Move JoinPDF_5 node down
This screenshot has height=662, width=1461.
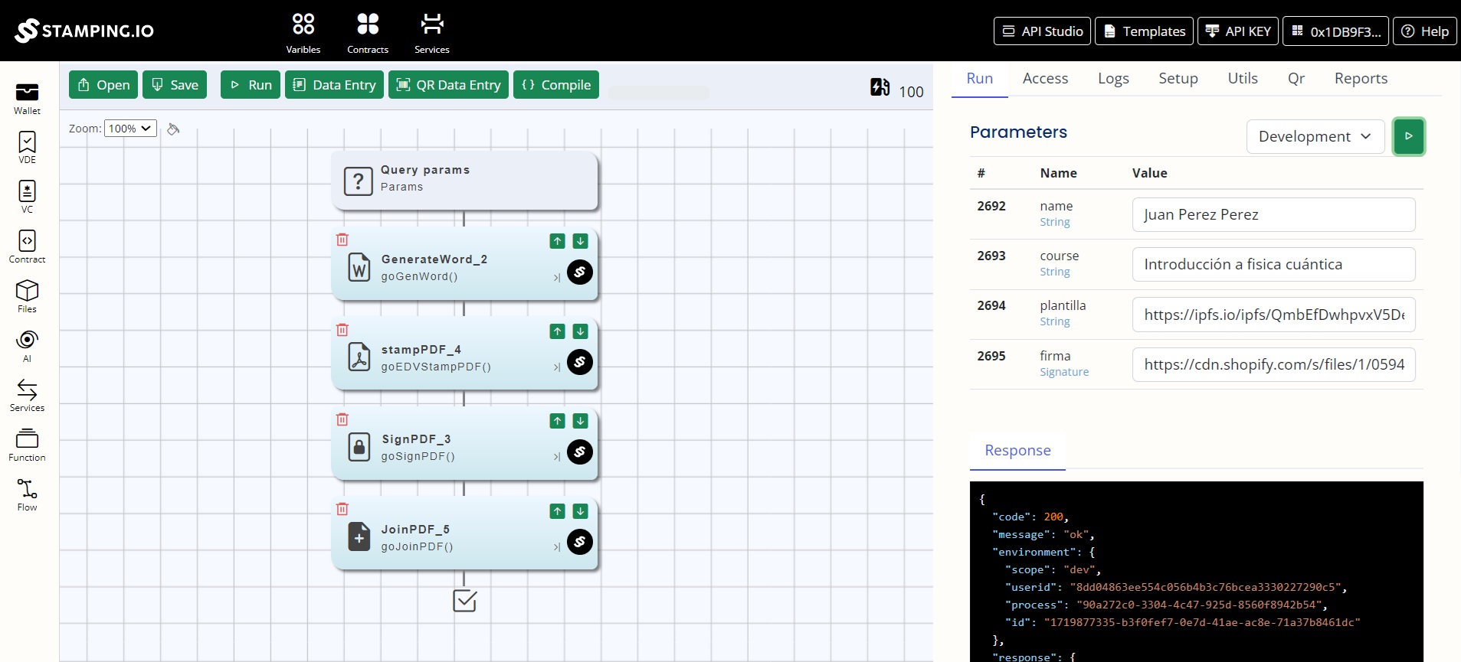[581, 511]
